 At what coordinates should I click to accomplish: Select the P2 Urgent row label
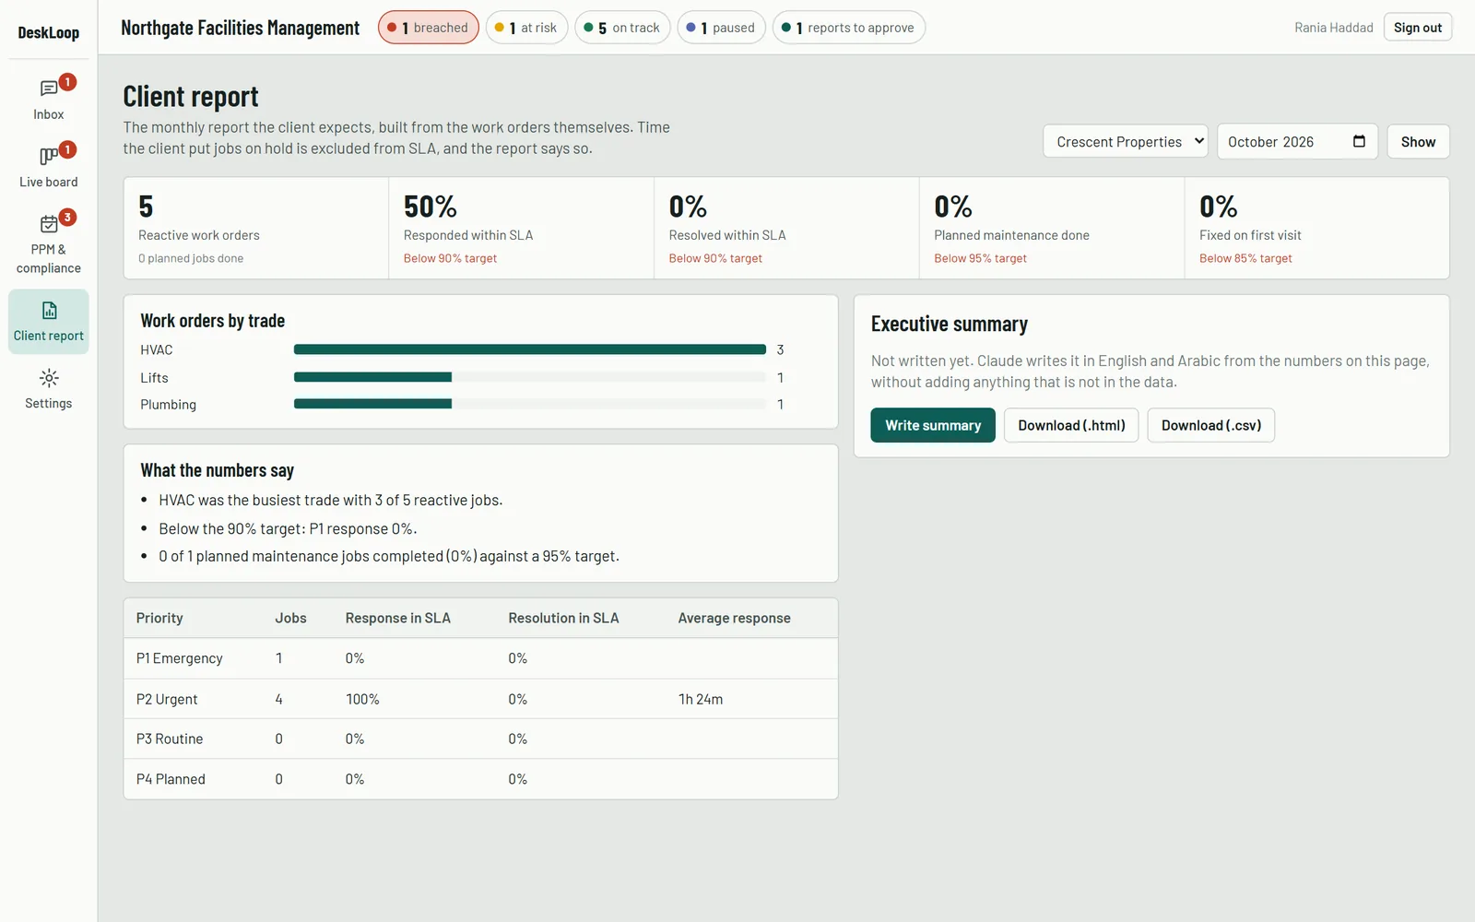167,699
